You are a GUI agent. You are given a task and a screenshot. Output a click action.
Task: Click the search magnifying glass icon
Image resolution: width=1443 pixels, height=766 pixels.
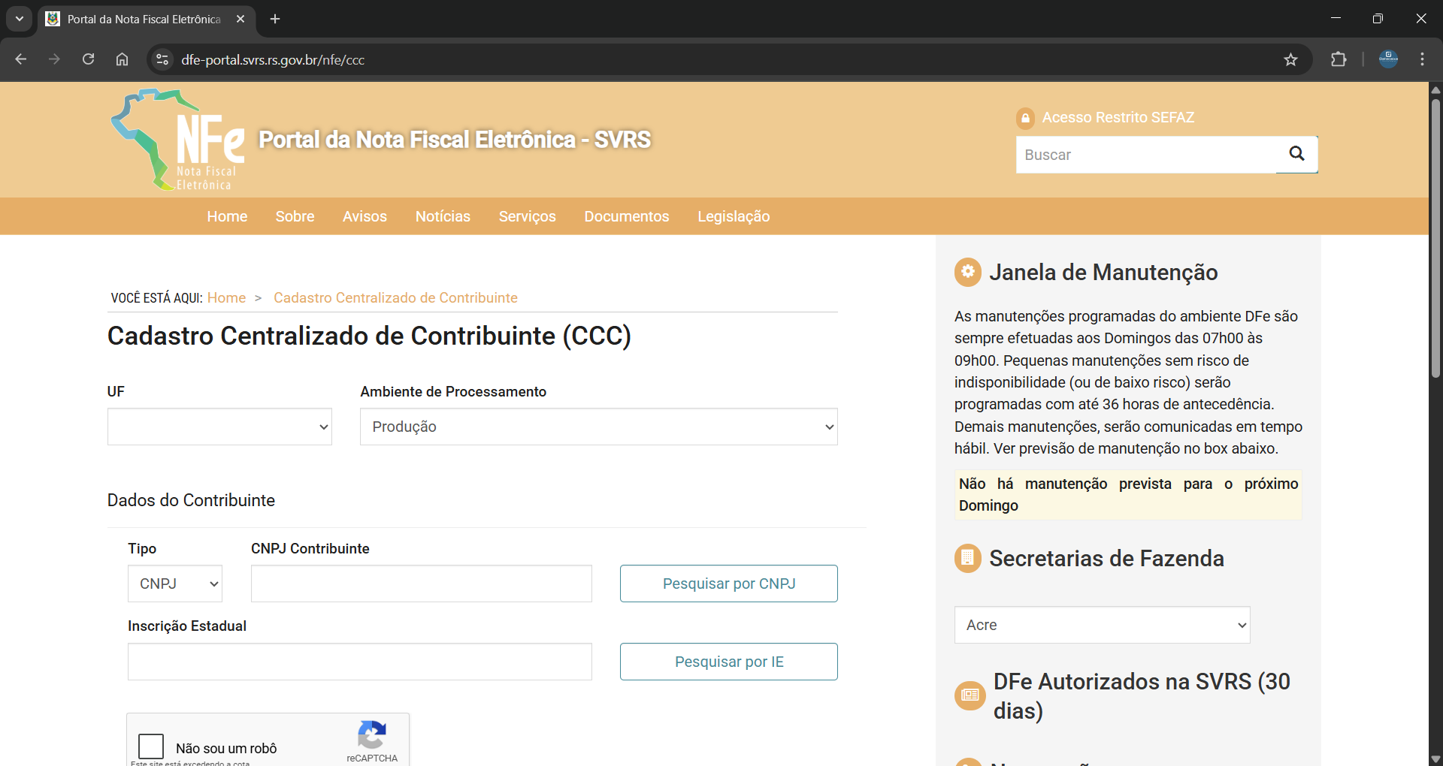coord(1296,154)
